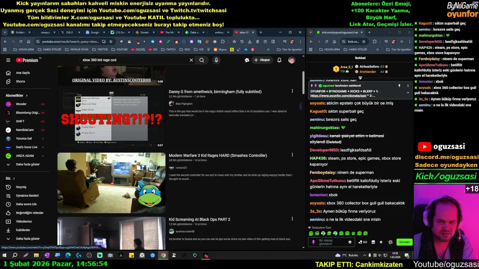This screenshot has width=479, height=269.
Task: Open the Blas Pigington channel
Action: tap(184, 104)
